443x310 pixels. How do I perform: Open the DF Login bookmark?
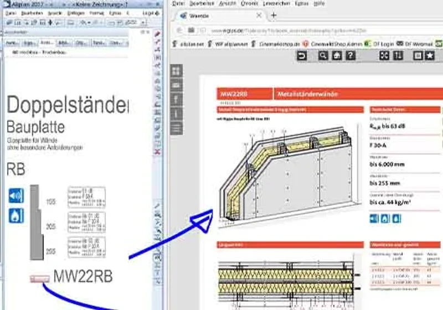(379, 44)
